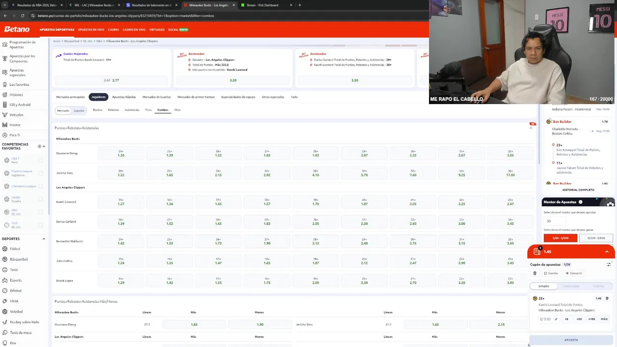Collapse Deportes sidebar section
This screenshot has height=347, width=617.
coord(44,239)
